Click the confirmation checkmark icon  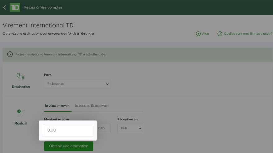coord(10,54)
